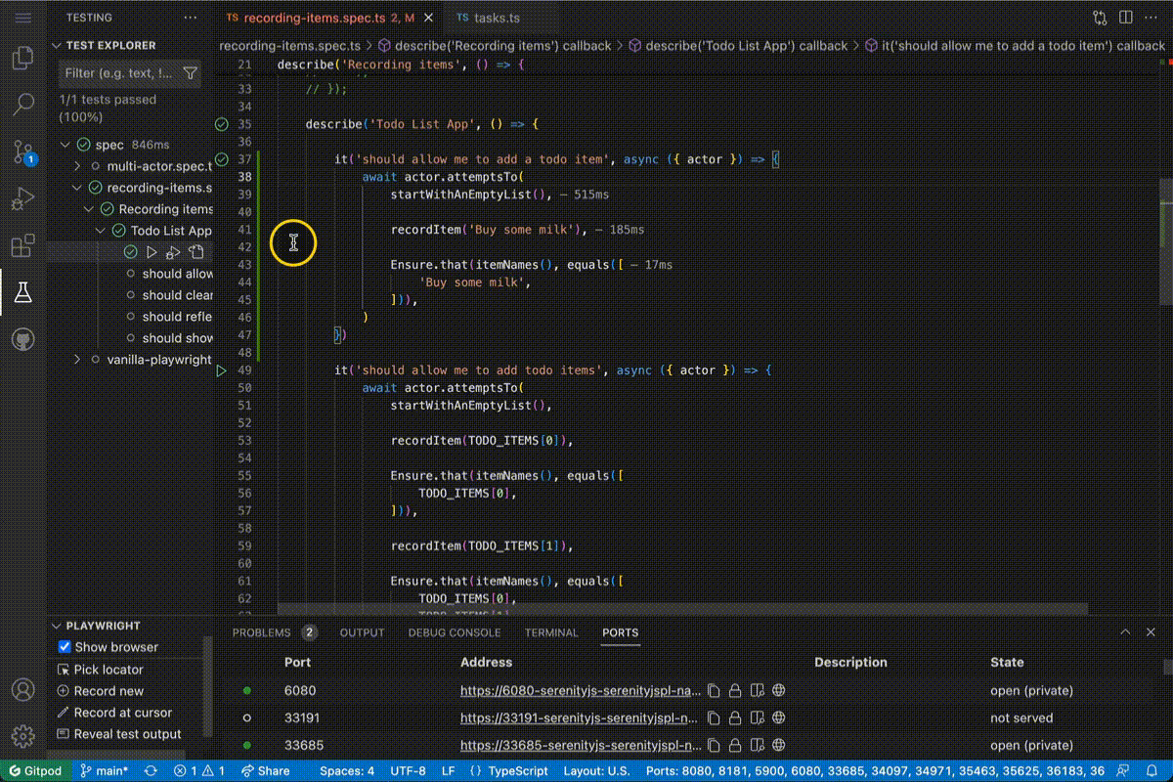This screenshot has height=782, width=1173.
Task: Uncheck the Show browser option
Action: pos(65,646)
